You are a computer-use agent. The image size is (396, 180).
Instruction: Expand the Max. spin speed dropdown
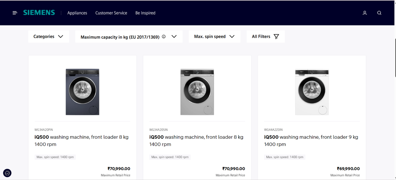[214, 37]
